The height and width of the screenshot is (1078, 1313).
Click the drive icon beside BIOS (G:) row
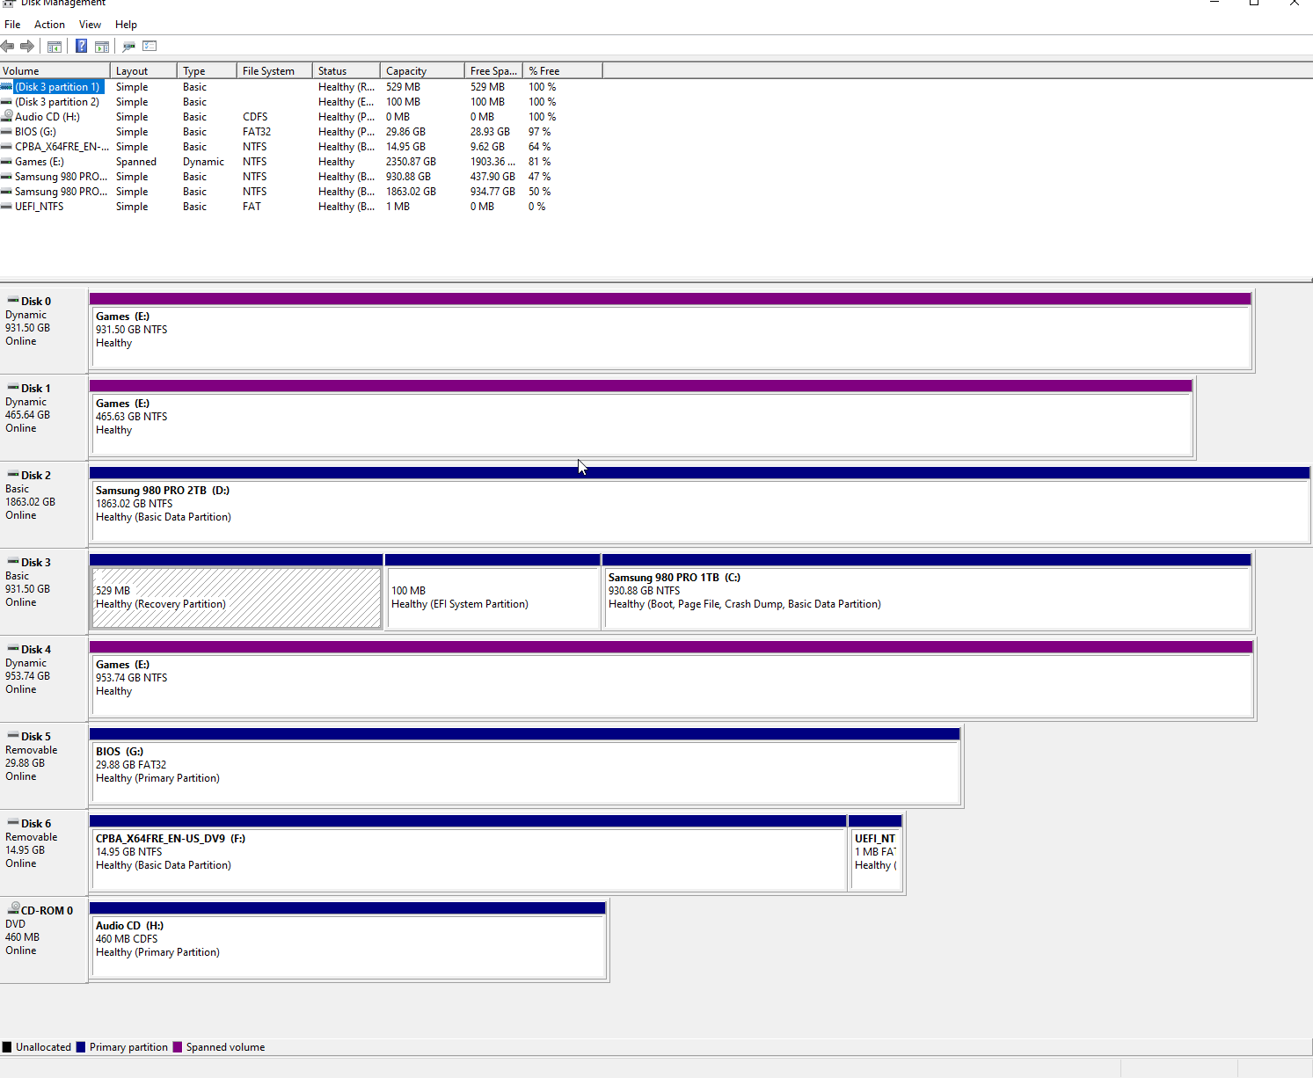(x=7, y=132)
